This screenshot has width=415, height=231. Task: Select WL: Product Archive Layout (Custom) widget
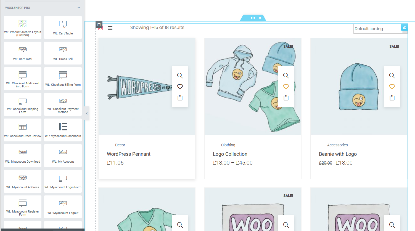23,27
